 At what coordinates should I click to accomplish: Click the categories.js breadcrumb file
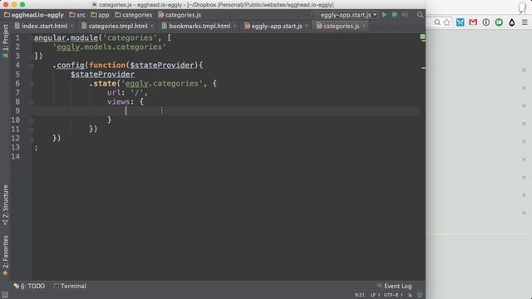coord(180,15)
